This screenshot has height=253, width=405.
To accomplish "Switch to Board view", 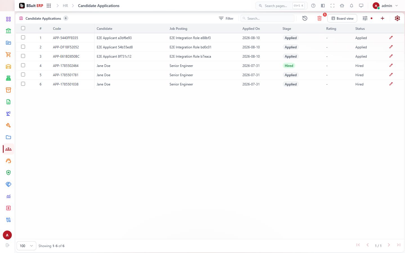I will tap(342, 18).
